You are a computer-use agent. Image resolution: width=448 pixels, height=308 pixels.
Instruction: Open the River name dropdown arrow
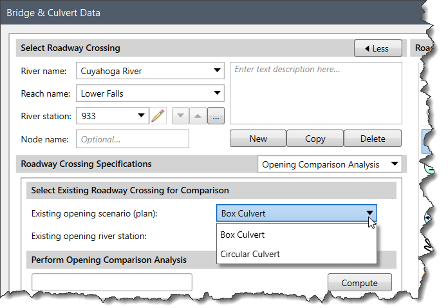[x=217, y=70]
